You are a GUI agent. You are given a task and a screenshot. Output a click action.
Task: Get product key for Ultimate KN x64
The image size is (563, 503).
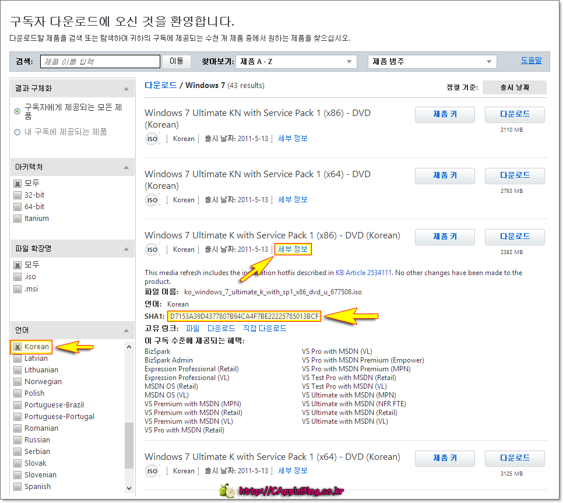(x=445, y=176)
